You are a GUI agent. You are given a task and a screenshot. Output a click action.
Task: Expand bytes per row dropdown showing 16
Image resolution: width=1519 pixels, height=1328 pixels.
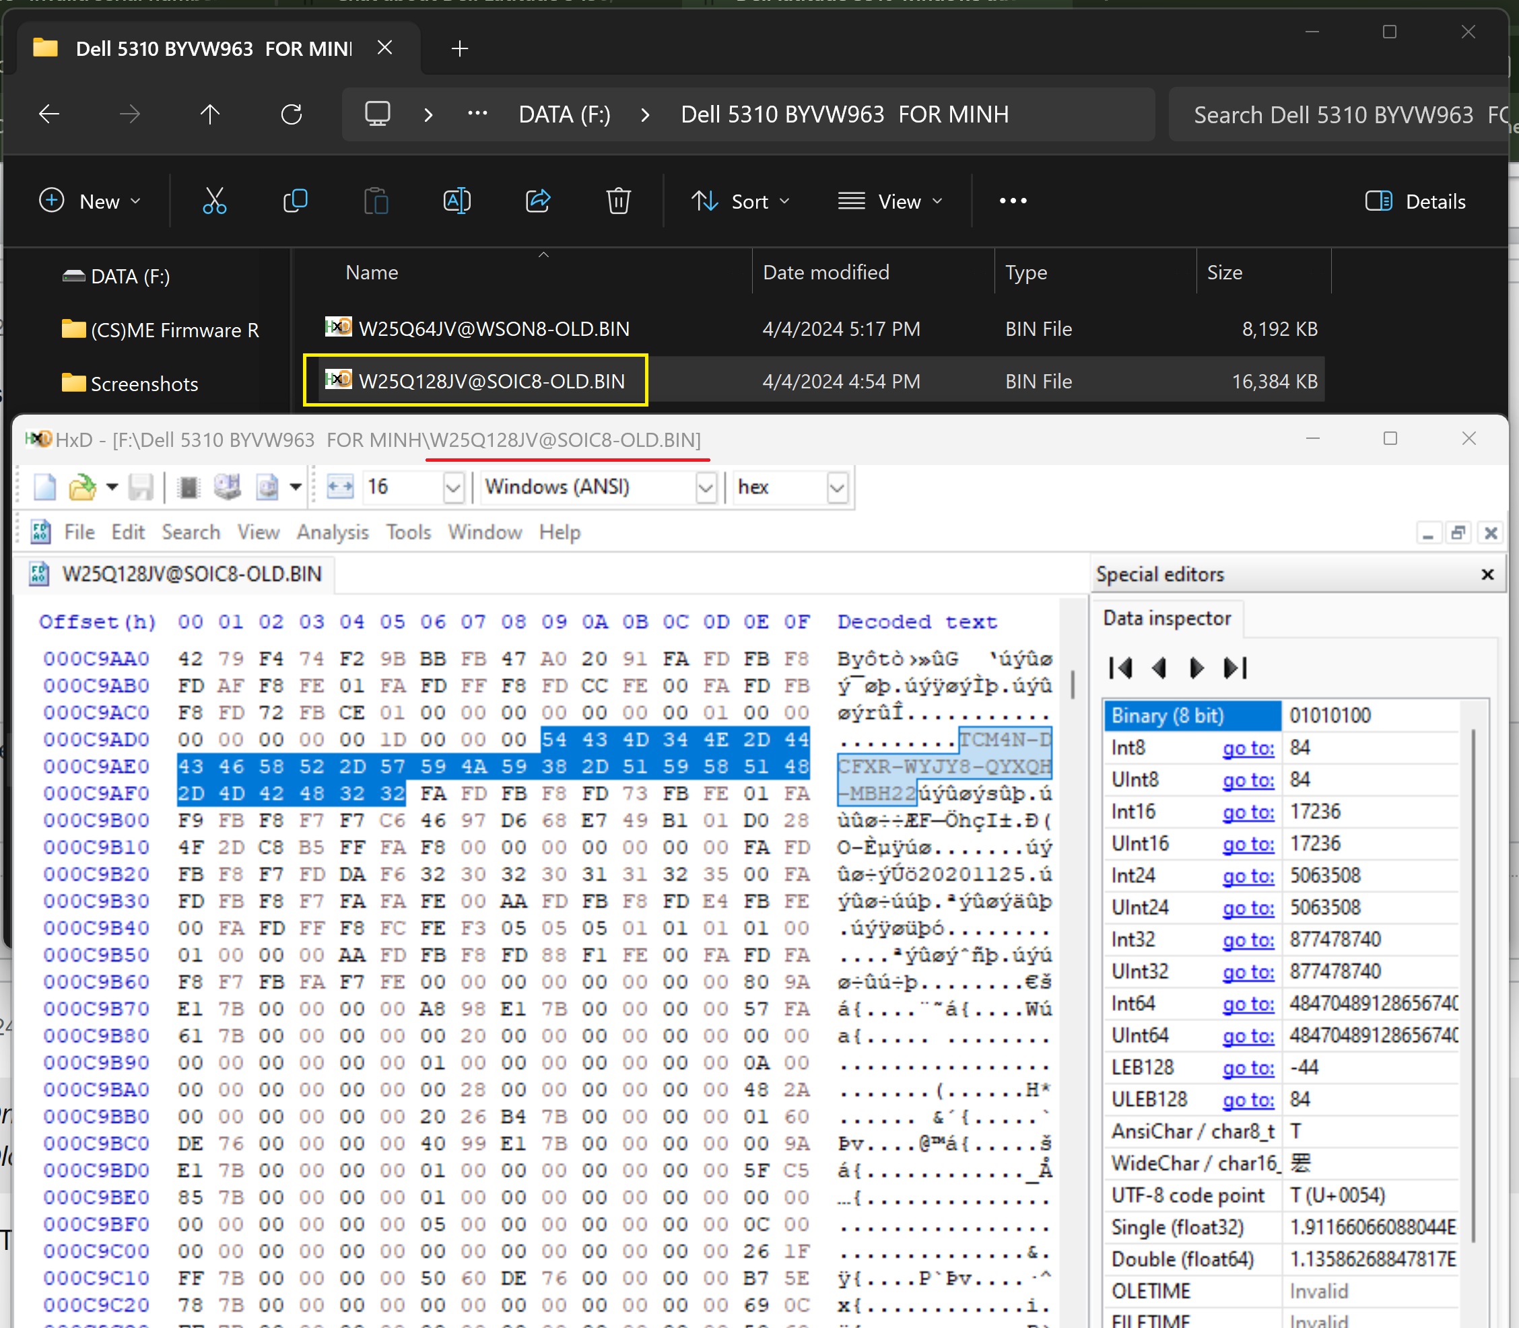click(x=453, y=487)
